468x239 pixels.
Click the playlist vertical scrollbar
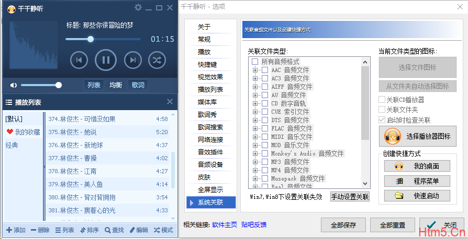click(x=173, y=170)
